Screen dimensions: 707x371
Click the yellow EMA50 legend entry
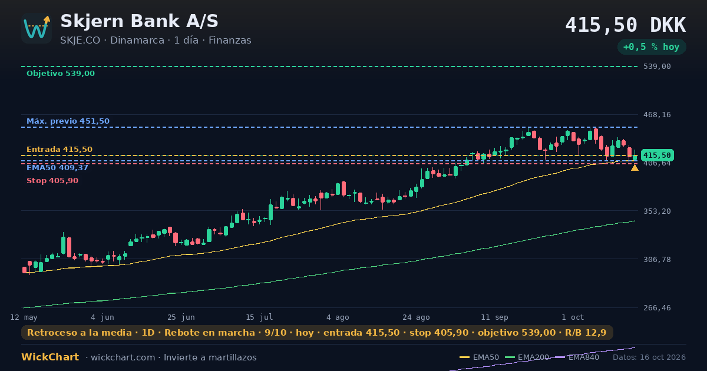point(480,357)
